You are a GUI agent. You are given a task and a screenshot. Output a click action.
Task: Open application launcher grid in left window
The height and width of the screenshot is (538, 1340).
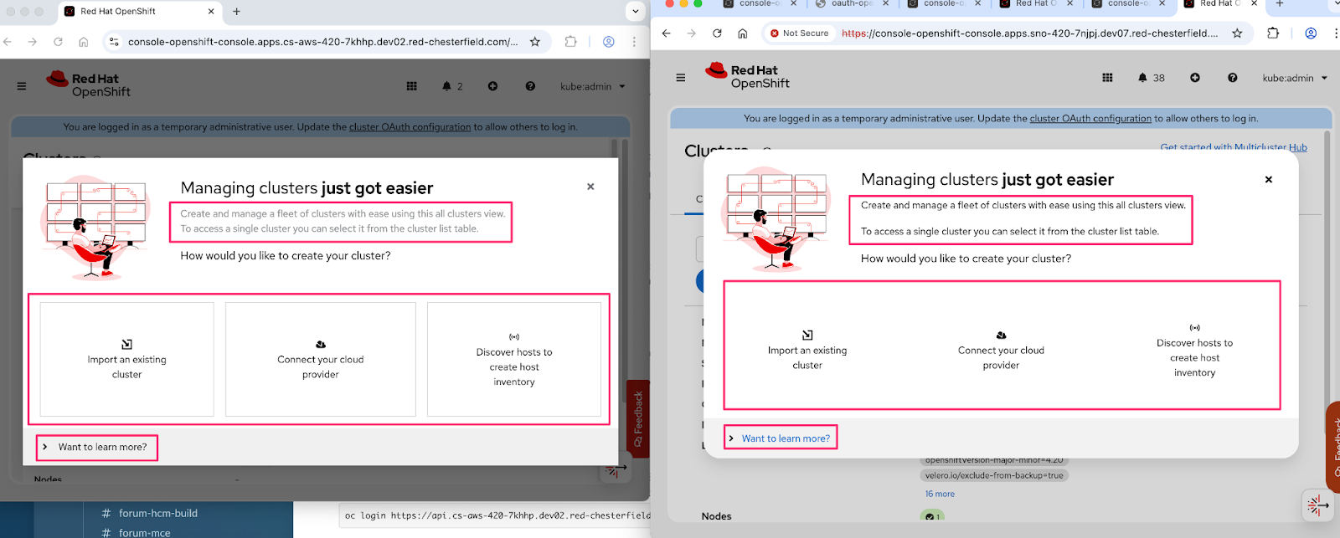point(412,86)
